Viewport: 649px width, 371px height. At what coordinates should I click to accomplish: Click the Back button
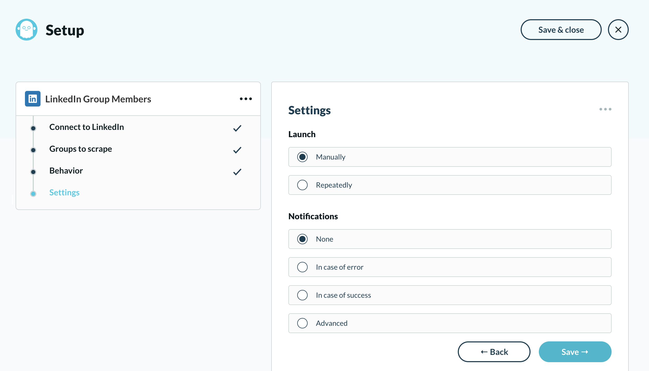[494, 352]
